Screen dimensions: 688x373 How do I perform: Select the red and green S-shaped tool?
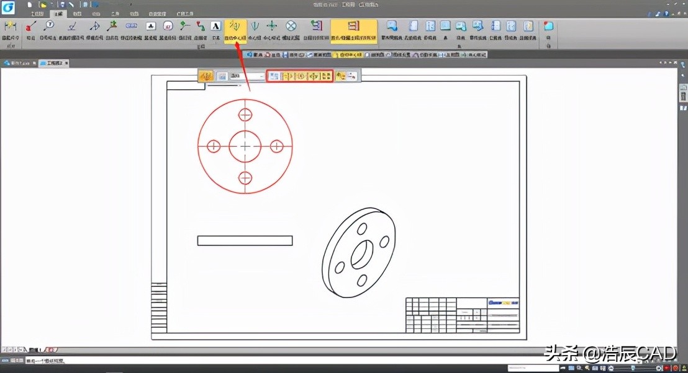coord(201,30)
